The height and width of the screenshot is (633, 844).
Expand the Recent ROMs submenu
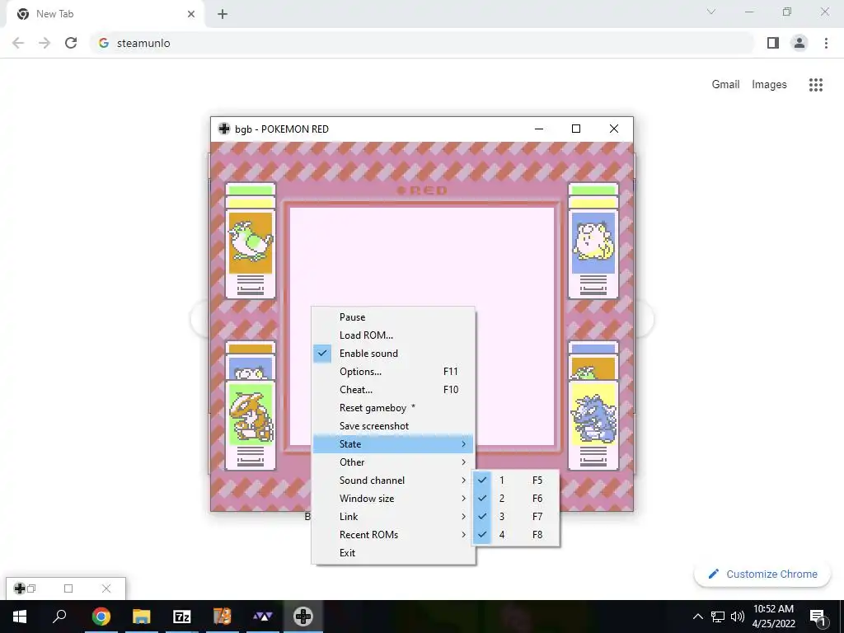[x=393, y=535]
